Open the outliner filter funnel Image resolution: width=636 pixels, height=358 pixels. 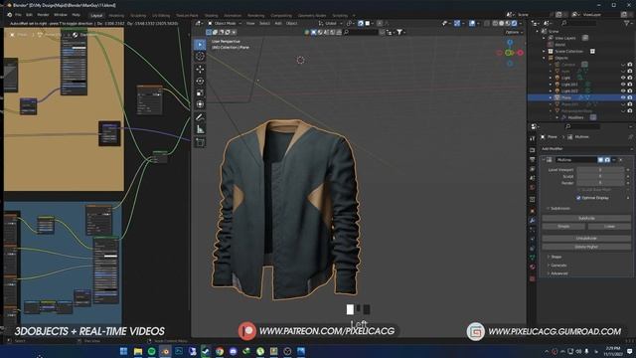627,24
